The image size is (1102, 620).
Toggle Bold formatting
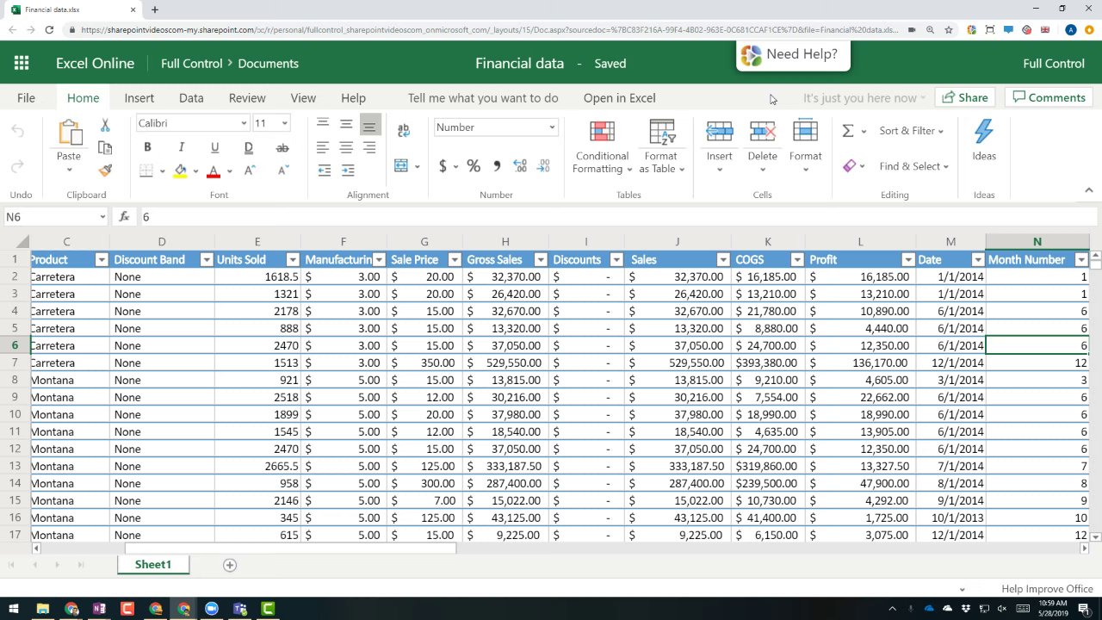[x=147, y=147]
